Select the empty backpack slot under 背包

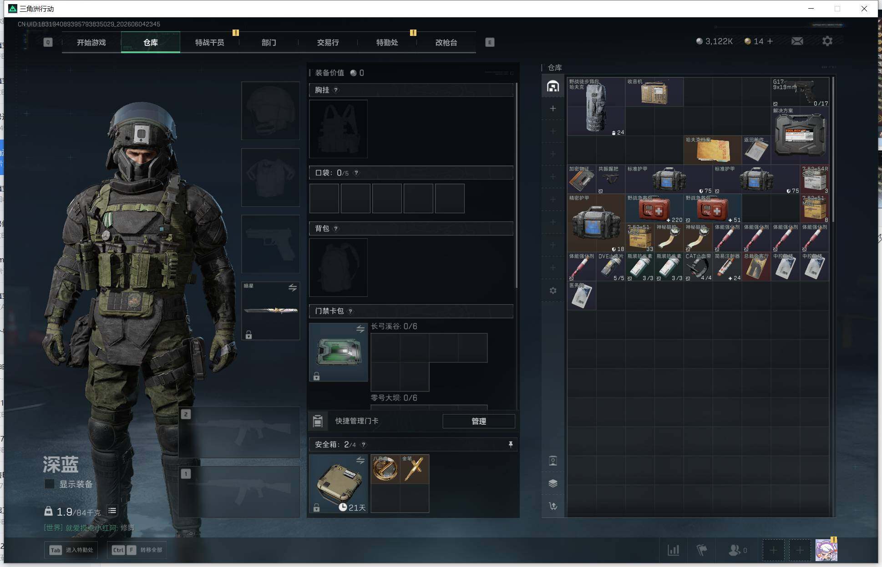coord(338,267)
